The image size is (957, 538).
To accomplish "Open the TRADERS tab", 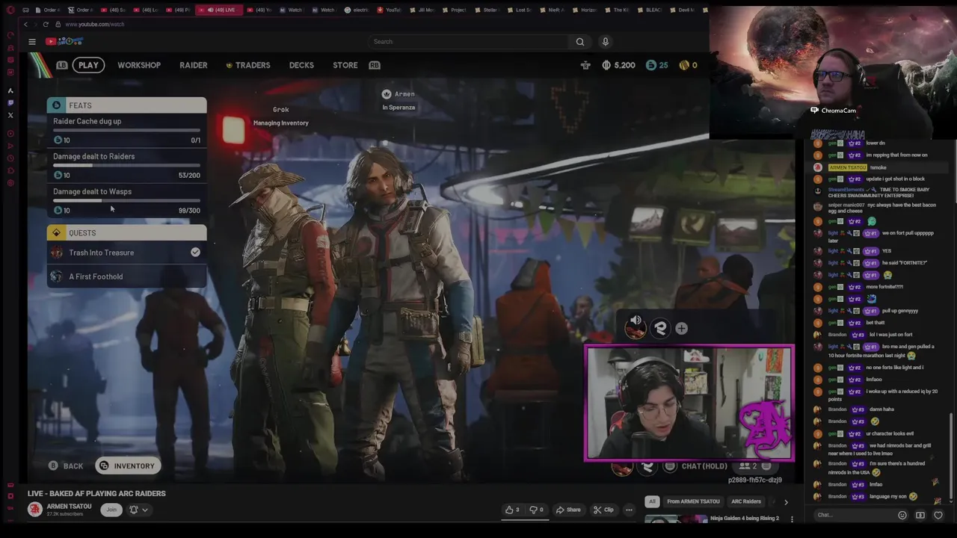I will [x=248, y=65].
